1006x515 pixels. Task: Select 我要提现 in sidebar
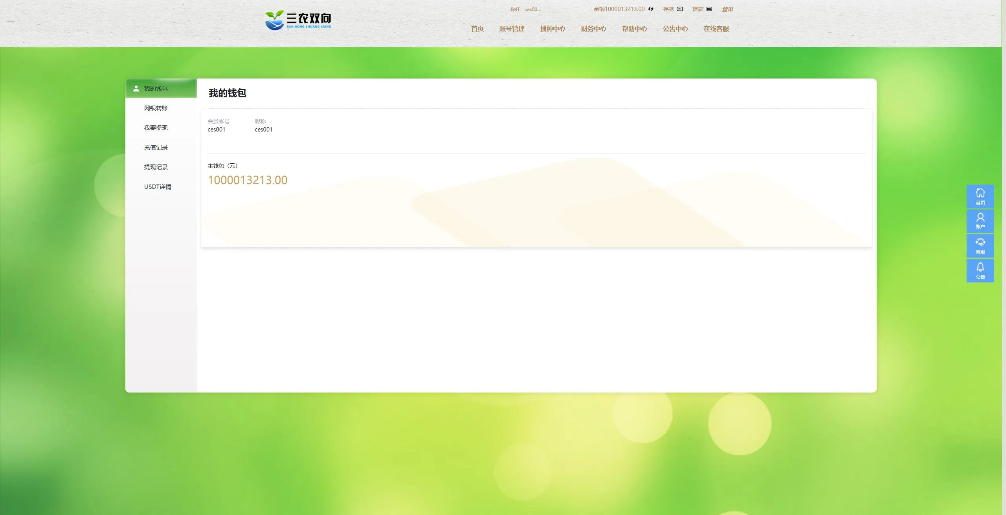click(161, 128)
